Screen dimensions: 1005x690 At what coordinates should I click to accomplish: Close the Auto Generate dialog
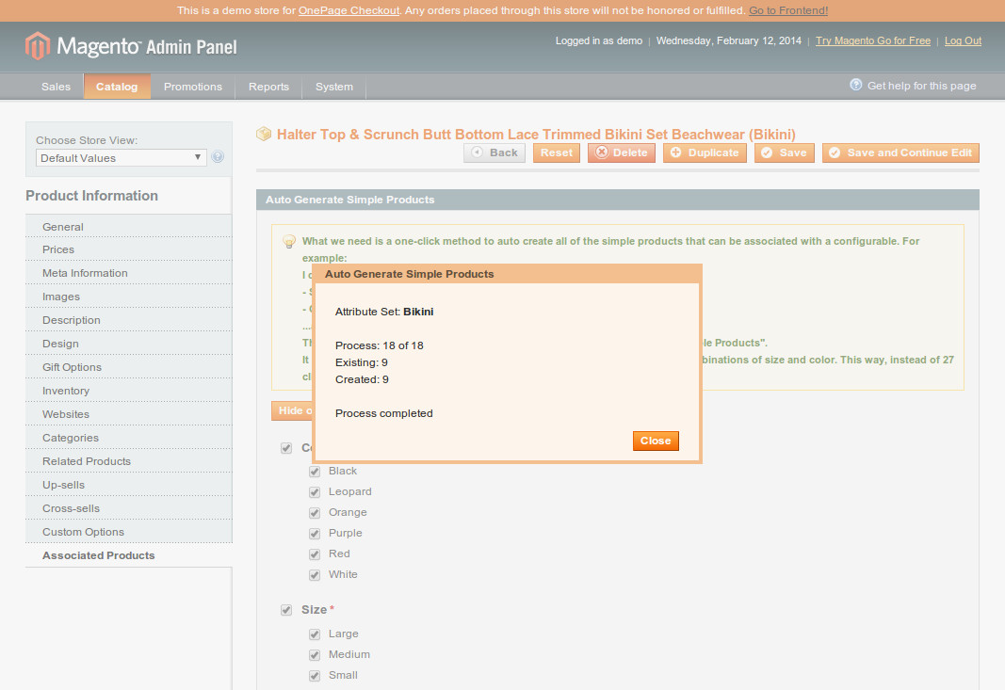pos(656,441)
